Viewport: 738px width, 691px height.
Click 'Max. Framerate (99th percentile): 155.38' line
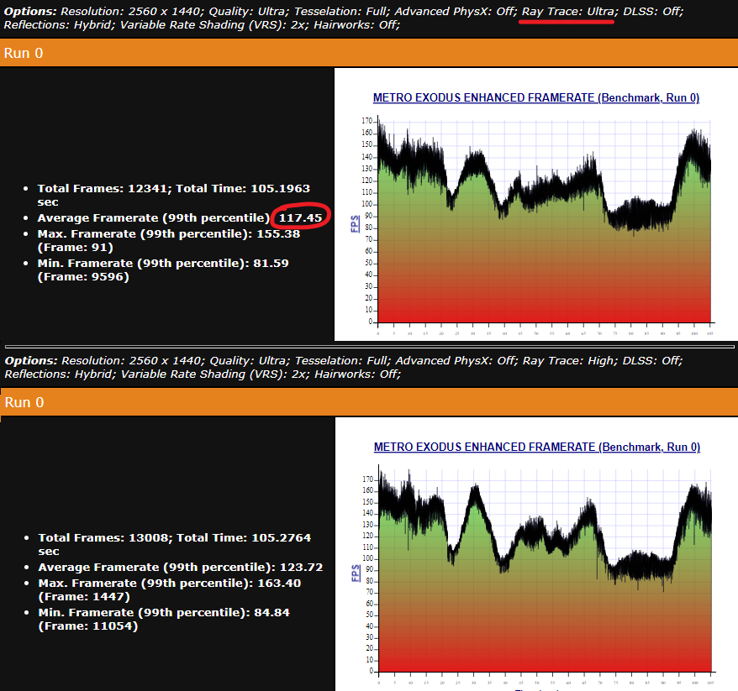coord(168,240)
